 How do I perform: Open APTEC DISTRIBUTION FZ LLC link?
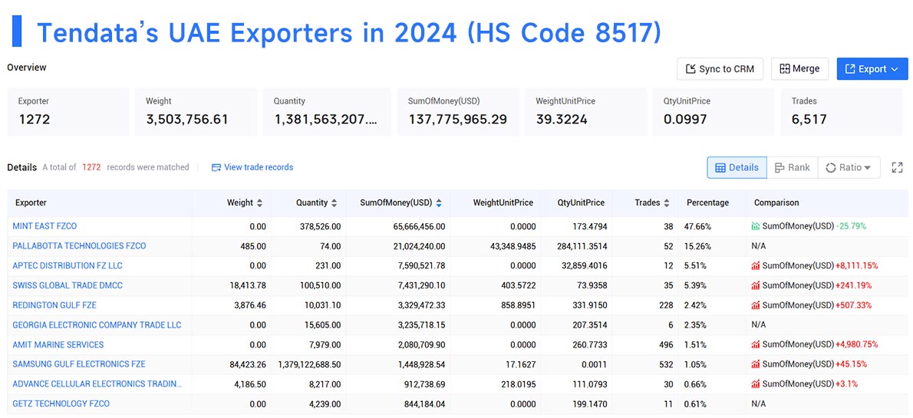(68, 265)
